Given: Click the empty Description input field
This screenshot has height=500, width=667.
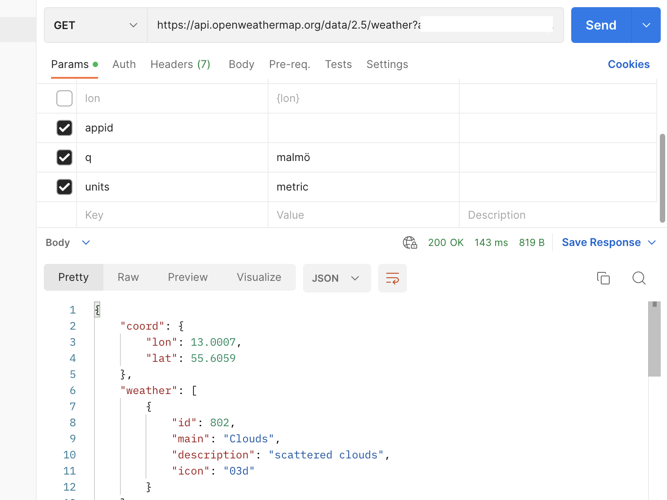Looking at the screenshot, I should tap(558, 215).
